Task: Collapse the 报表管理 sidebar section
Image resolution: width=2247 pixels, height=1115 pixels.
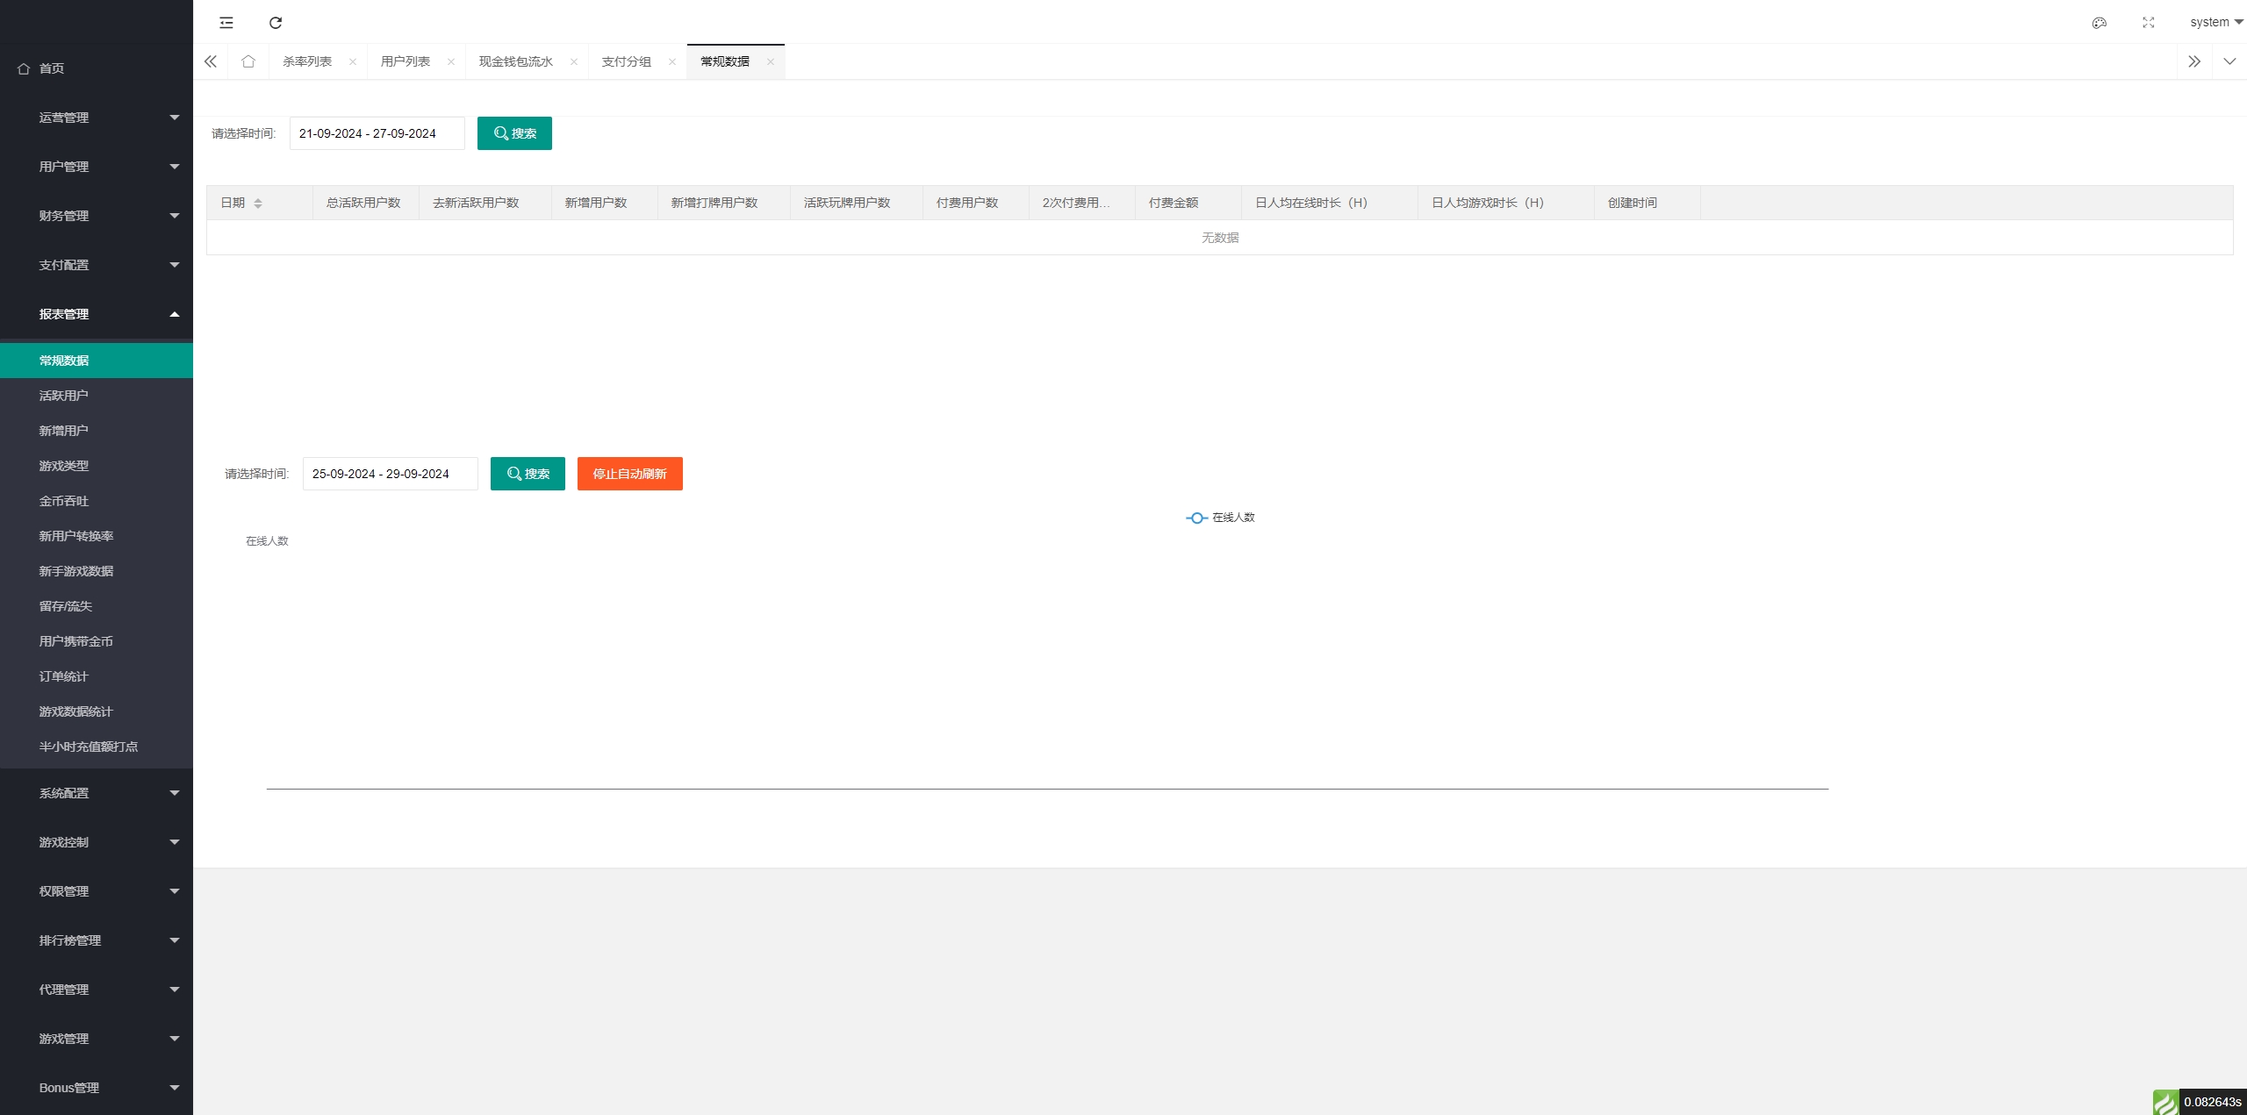Action: 97,314
